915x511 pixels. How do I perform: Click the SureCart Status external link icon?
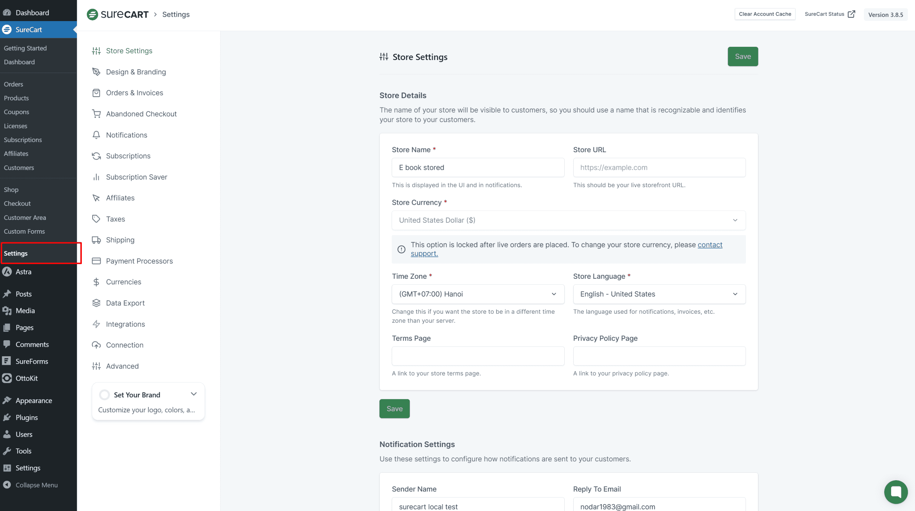851,14
